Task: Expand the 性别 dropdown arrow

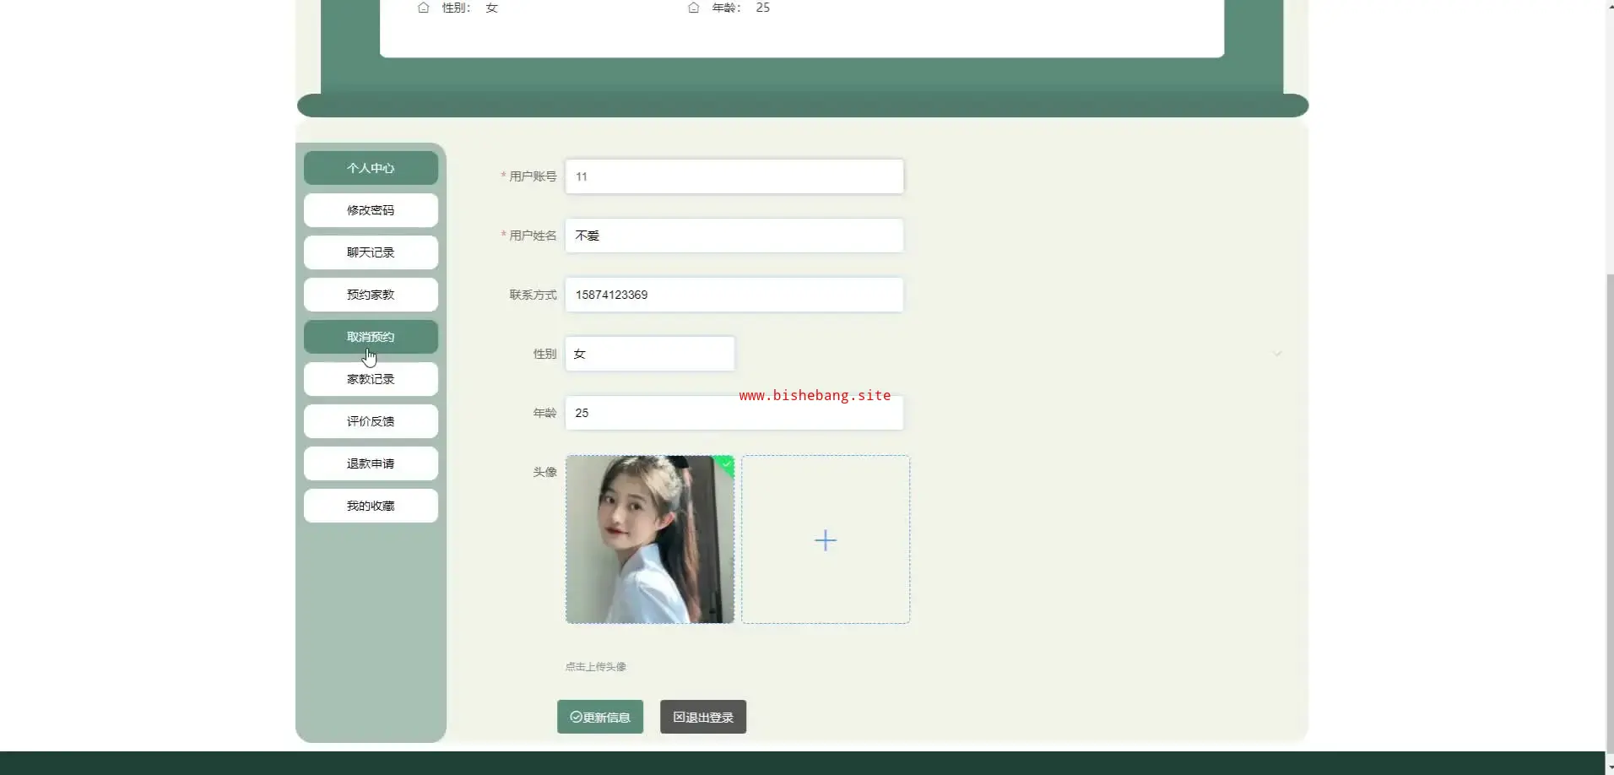Action: (x=1277, y=354)
